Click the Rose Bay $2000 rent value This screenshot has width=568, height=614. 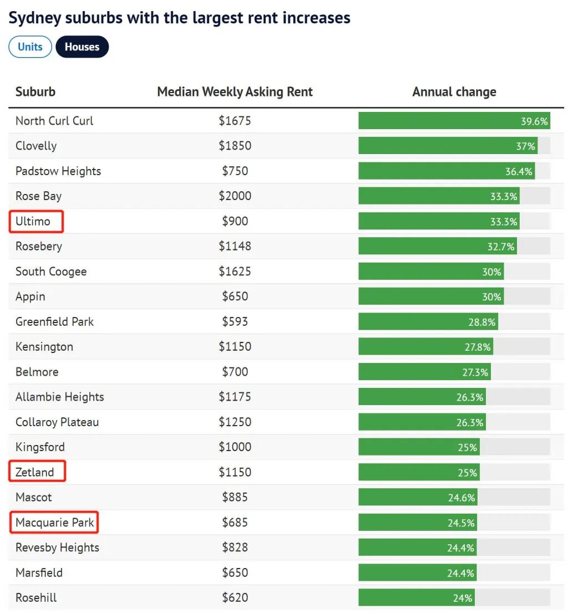click(235, 196)
